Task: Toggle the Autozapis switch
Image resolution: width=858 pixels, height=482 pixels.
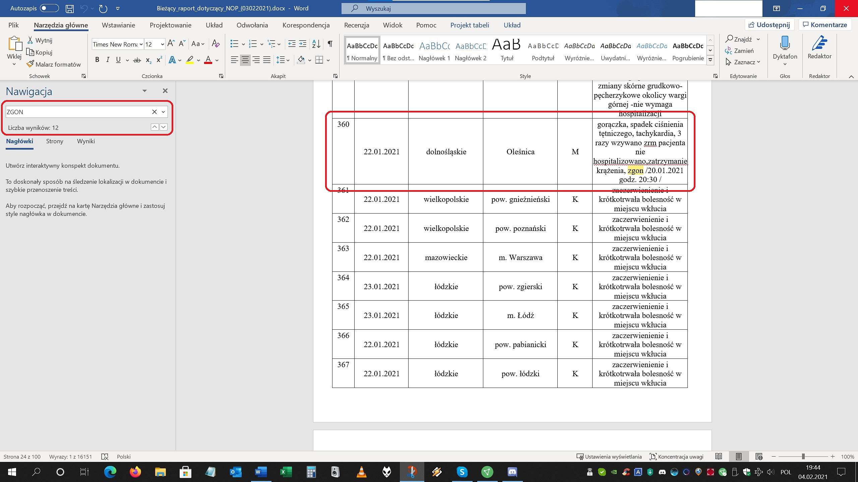Action: (x=49, y=8)
